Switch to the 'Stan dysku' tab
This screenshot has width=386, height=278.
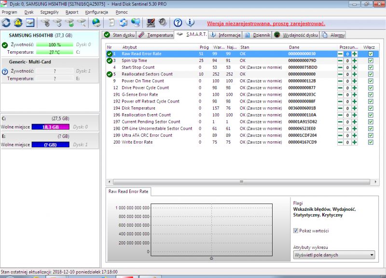tap(119, 35)
